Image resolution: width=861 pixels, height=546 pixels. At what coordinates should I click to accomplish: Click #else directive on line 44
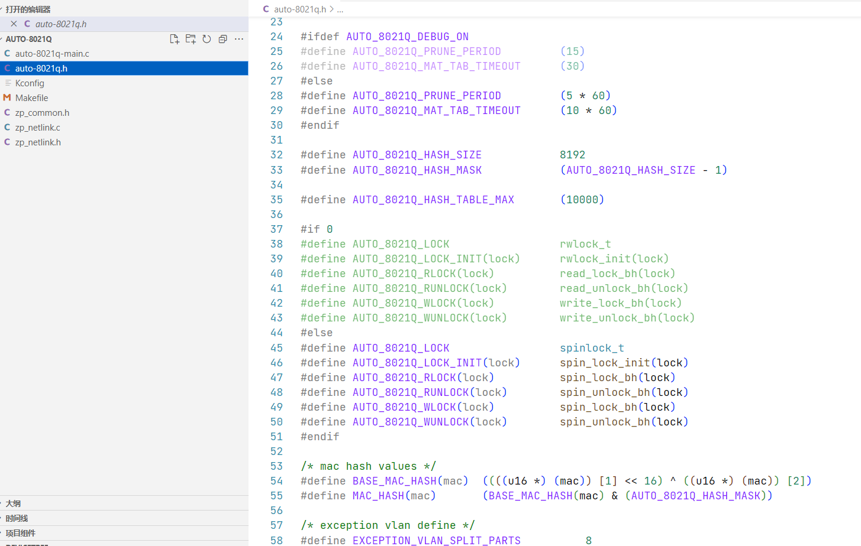coord(317,333)
